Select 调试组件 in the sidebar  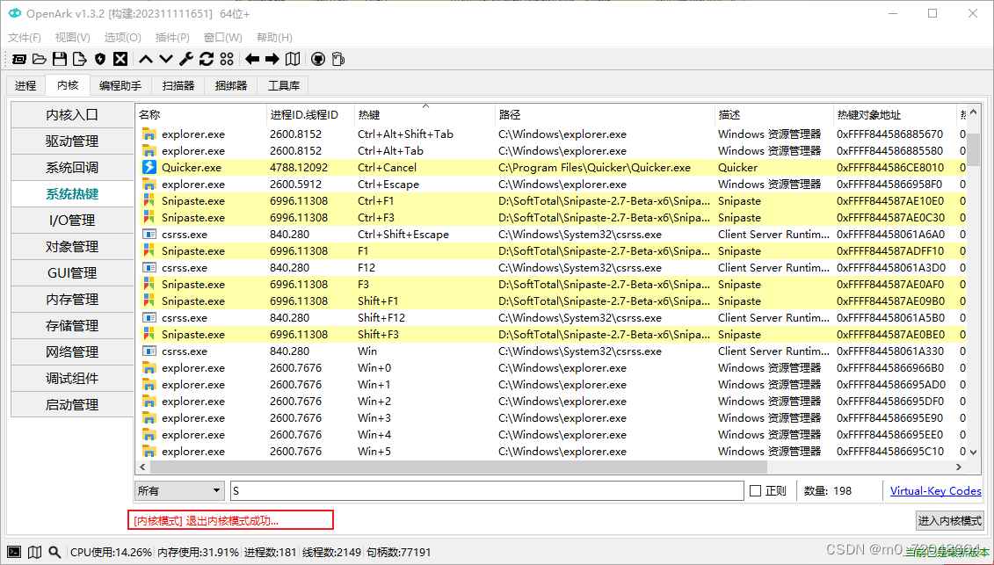pos(72,379)
